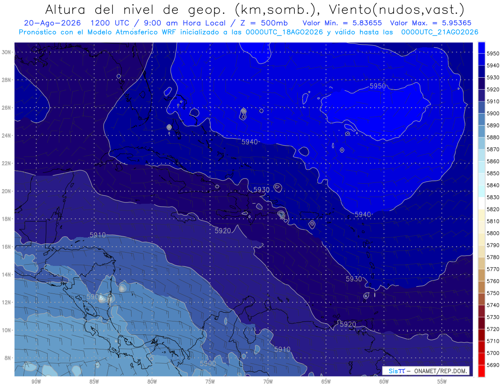Click the 22N latitude axis label
Screen dimensions: 501x387
click(6, 163)
